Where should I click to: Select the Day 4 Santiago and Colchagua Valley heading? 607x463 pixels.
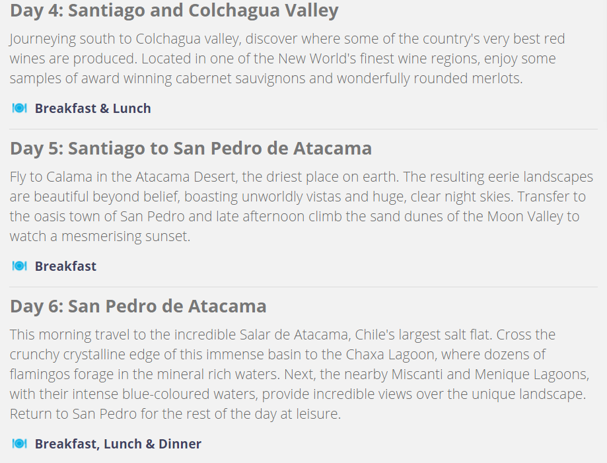coord(174,11)
